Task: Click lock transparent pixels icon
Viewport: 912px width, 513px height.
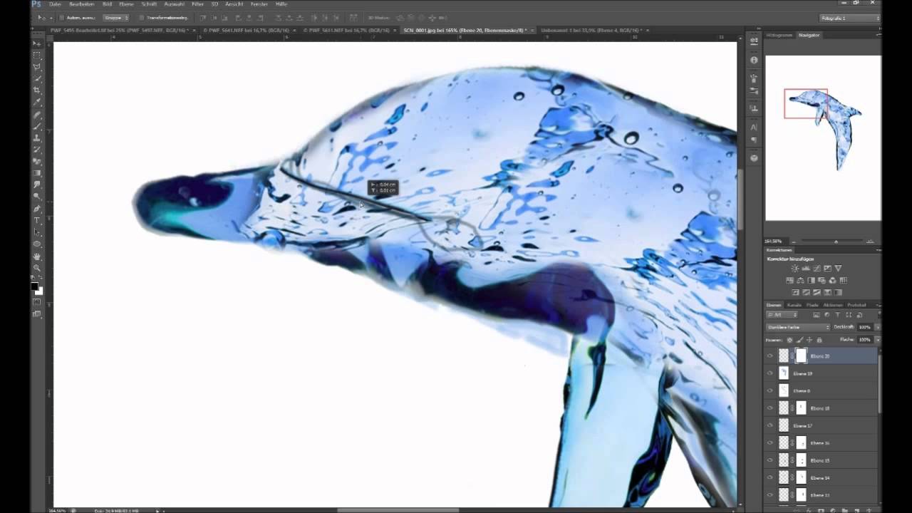Action: pyautogui.click(x=789, y=340)
